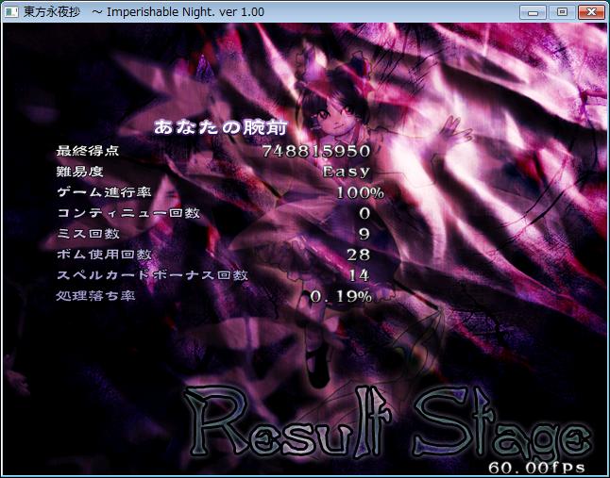Click the final score value 748815950
The height and width of the screenshot is (478, 610).
[x=316, y=151]
